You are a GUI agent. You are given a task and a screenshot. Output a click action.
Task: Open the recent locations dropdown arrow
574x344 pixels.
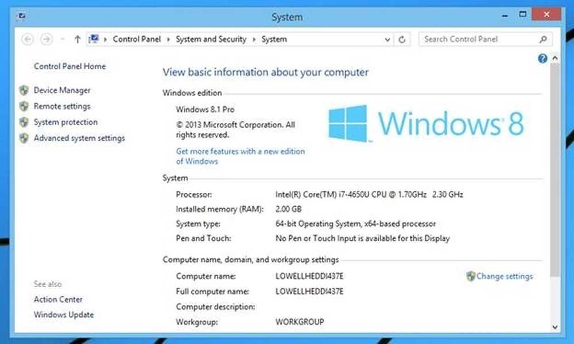click(63, 39)
